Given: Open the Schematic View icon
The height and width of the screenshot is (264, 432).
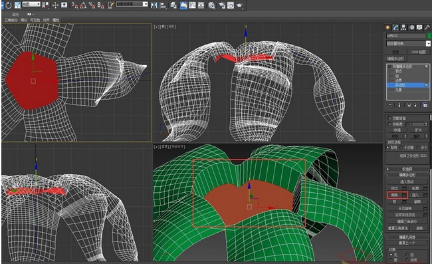Looking at the screenshot, I should pyautogui.click(x=201, y=5).
